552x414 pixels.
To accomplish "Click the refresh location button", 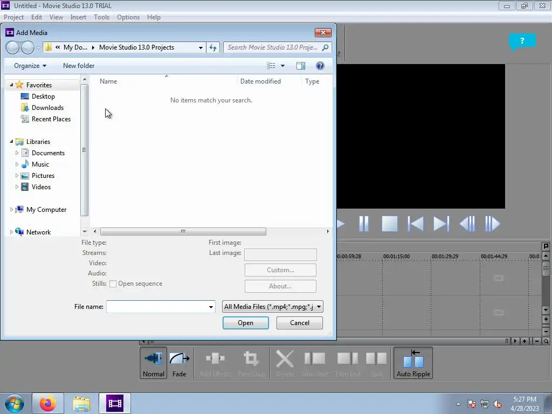I will [x=213, y=47].
